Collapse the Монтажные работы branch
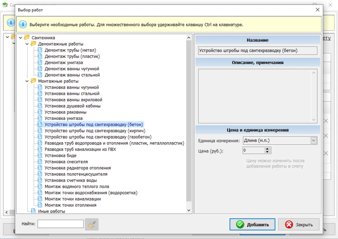This screenshot has height=239, width=338. point(27,81)
